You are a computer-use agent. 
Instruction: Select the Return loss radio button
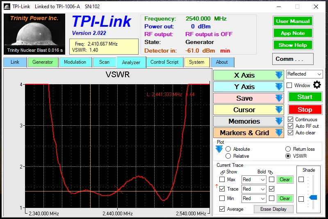coord(288,149)
